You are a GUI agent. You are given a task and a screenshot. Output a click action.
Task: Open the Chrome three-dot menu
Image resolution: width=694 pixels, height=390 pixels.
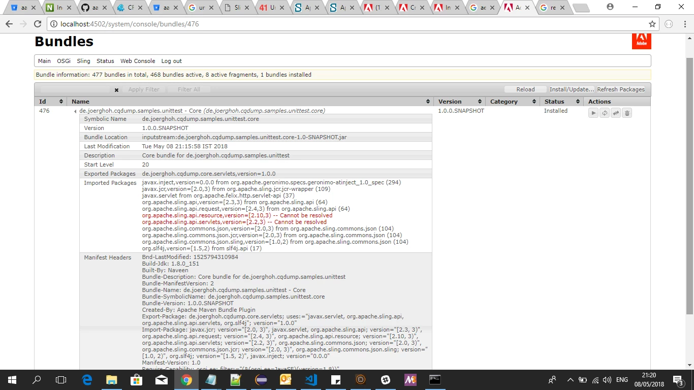(684, 24)
